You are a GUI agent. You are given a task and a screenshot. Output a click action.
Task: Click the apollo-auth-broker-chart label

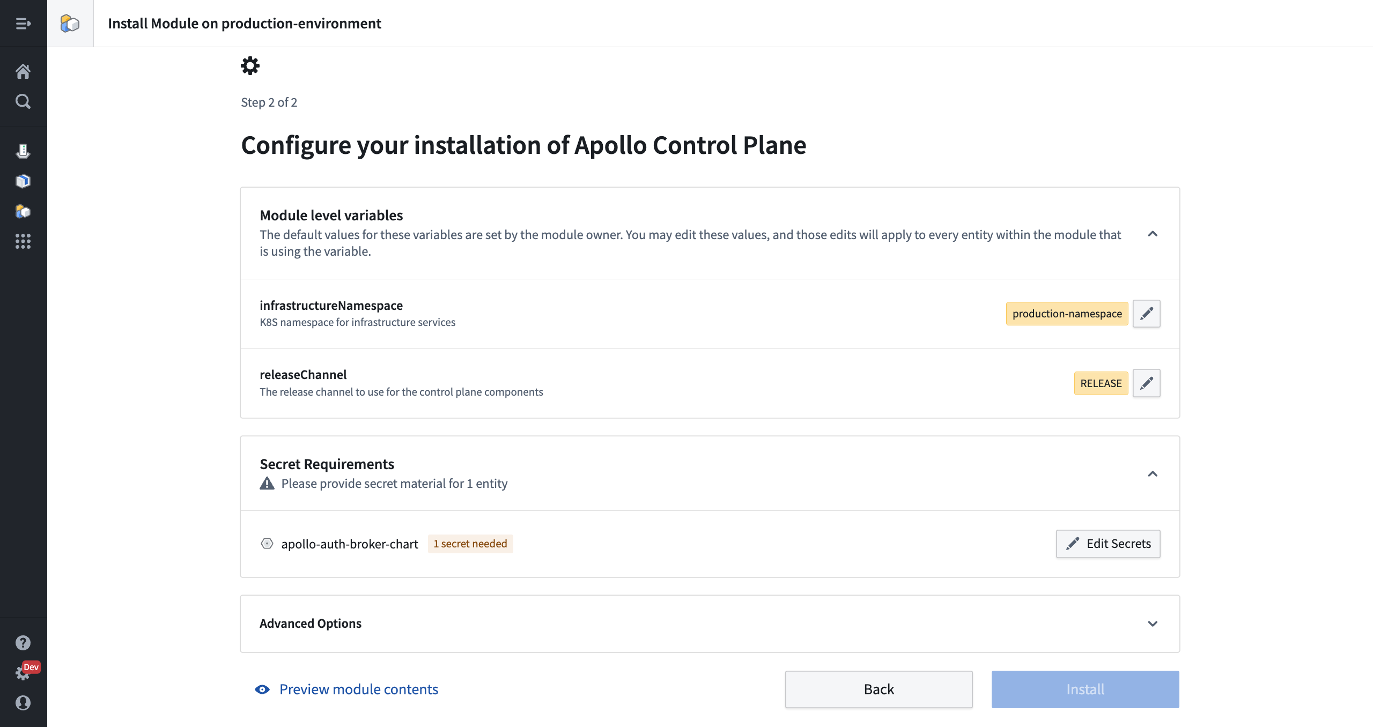point(350,544)
